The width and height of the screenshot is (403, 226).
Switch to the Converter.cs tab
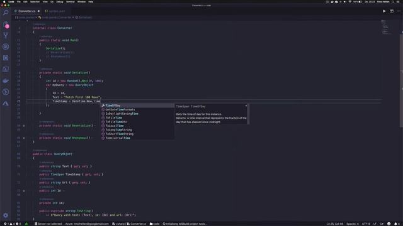(26, 11)
